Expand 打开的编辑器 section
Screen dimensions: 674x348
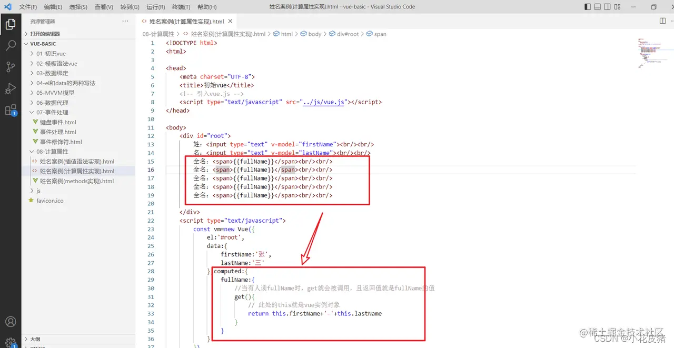pos(78,34)
